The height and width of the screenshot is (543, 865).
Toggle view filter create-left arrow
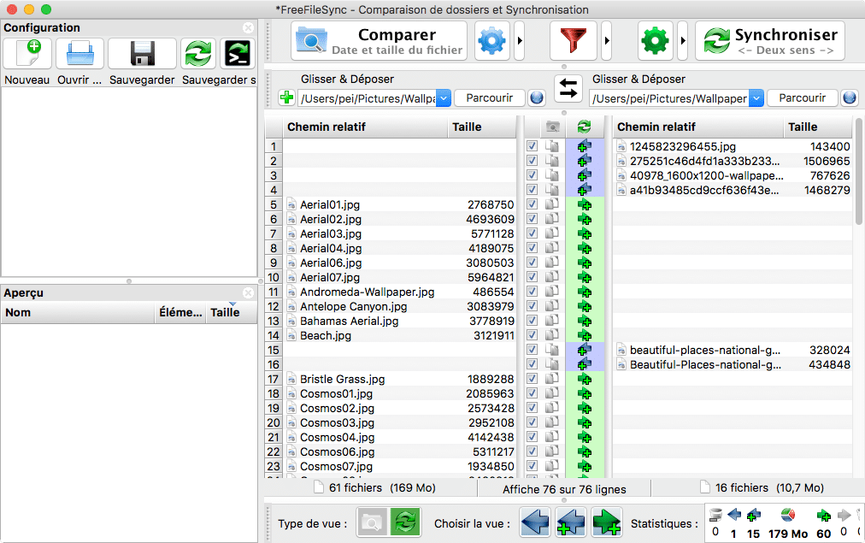pyautogui.click(x=571, y=522)
